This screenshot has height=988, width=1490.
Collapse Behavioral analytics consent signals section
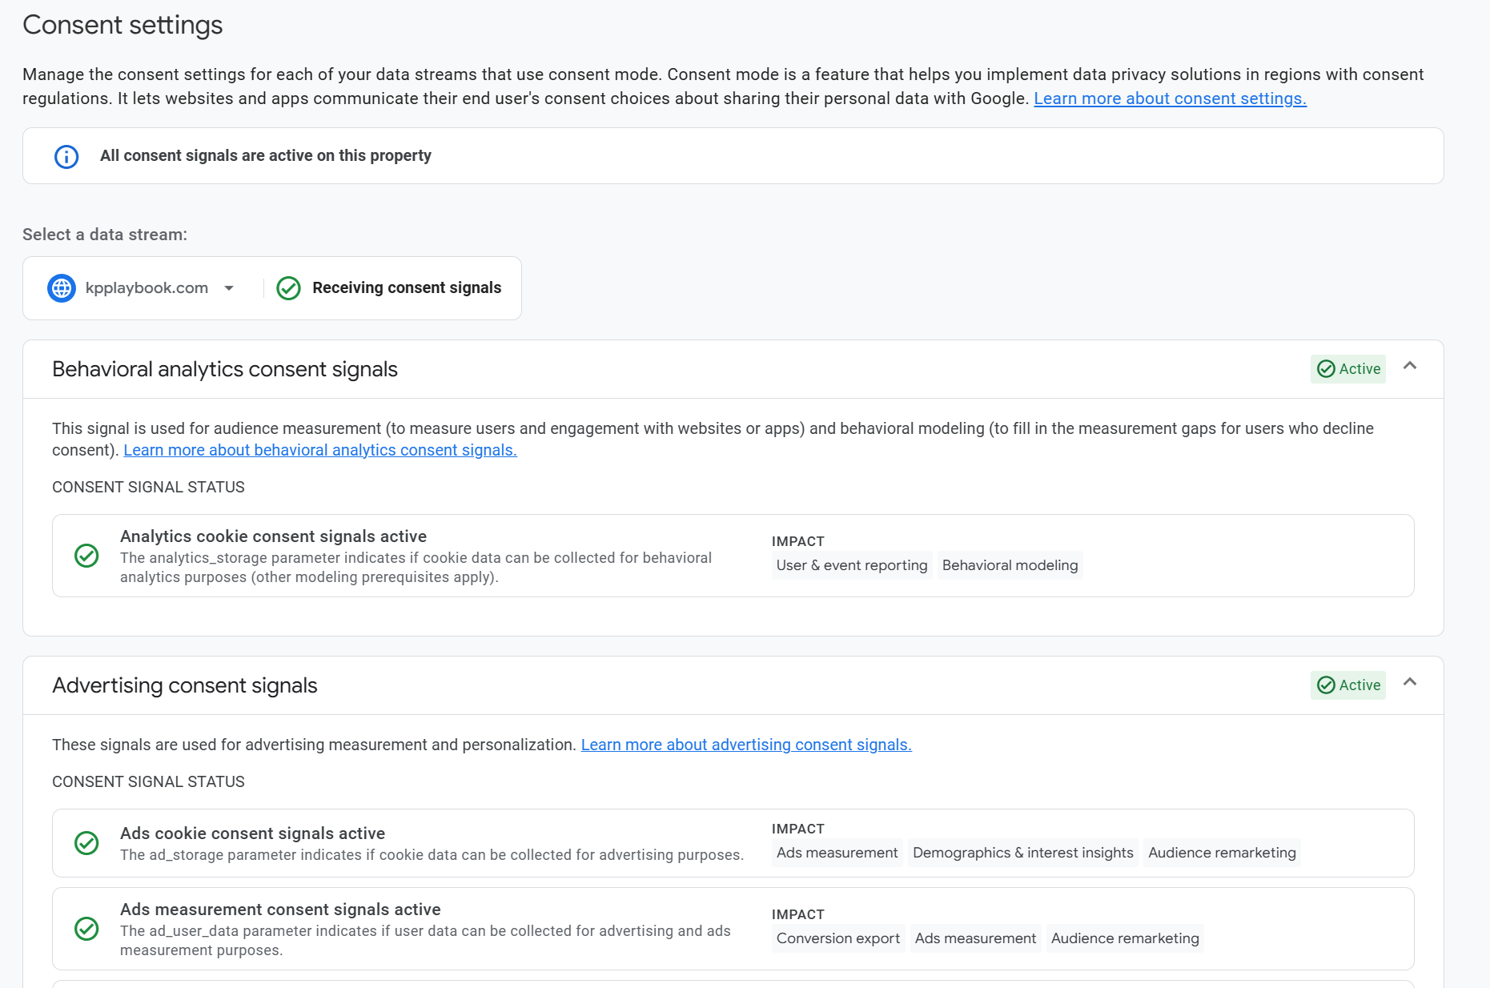coord(1410,366)
